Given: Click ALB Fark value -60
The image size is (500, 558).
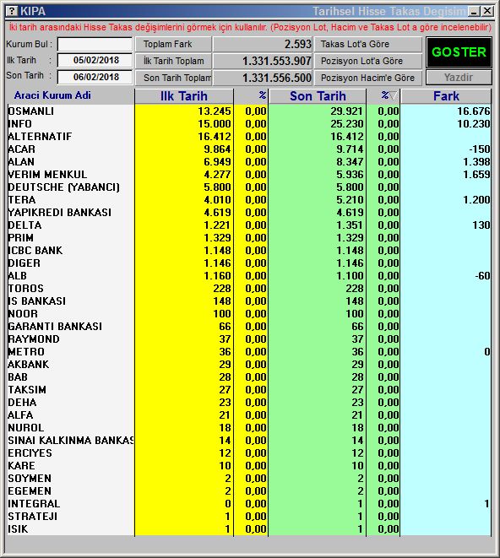Looking at the screenshot, I should [482, 276].
